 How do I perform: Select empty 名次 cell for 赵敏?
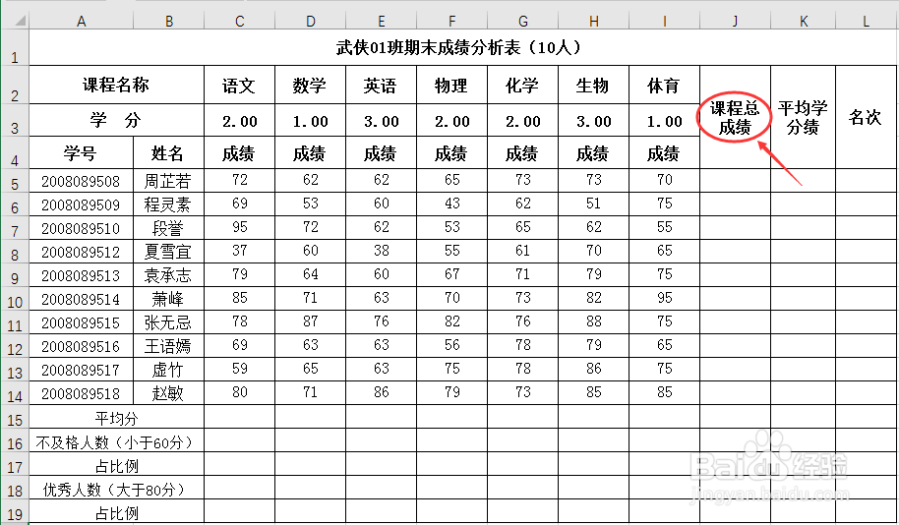(867, 393)
